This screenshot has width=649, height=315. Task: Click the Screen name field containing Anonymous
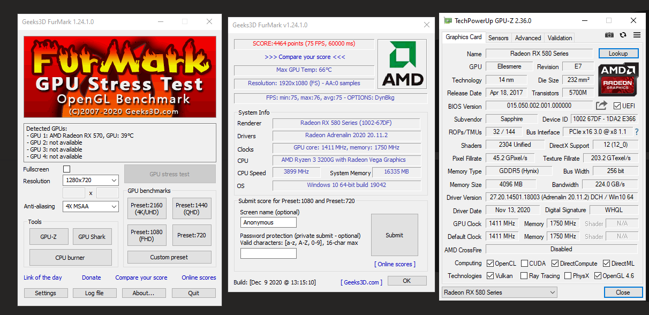pyautogui.click(x=268, y=222)
